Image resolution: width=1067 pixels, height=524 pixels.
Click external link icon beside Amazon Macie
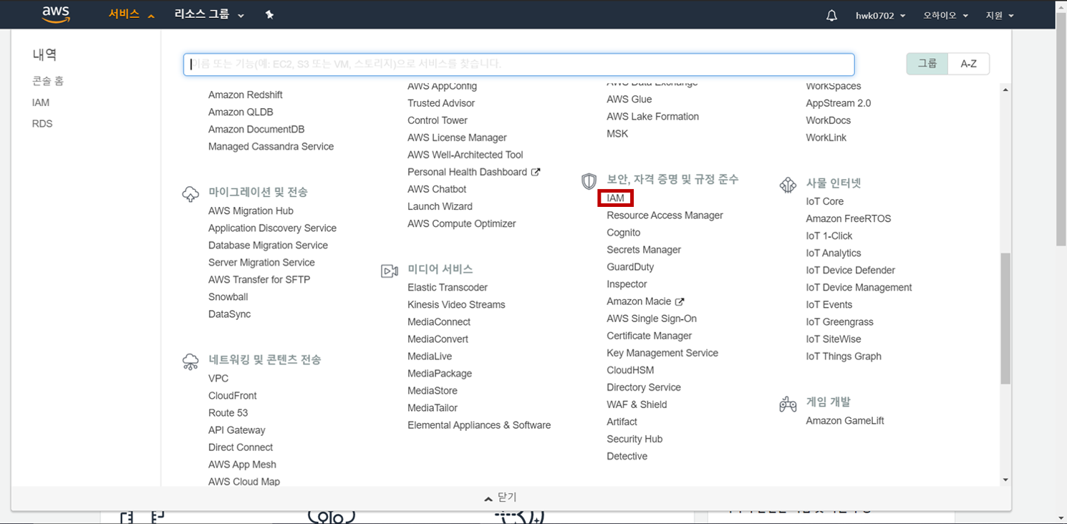pyautogui.click(x=680, y=301)
